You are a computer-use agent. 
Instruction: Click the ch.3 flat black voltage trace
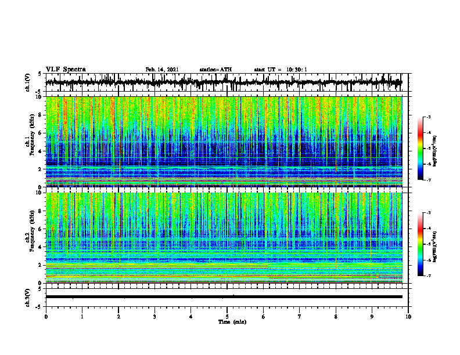click(224, 297)
